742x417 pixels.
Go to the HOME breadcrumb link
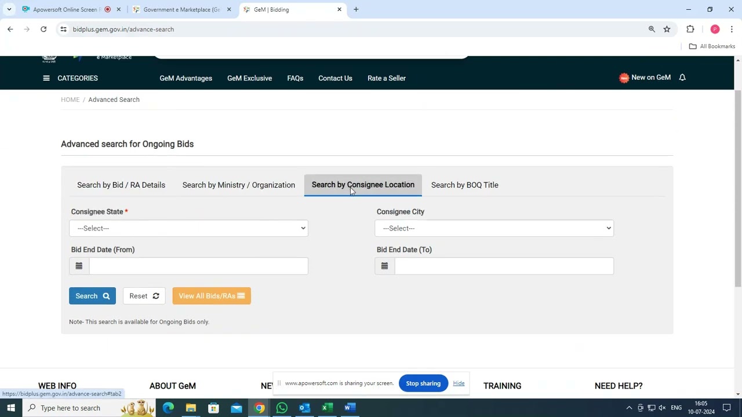pyautogui.click(x=70, y=100)
